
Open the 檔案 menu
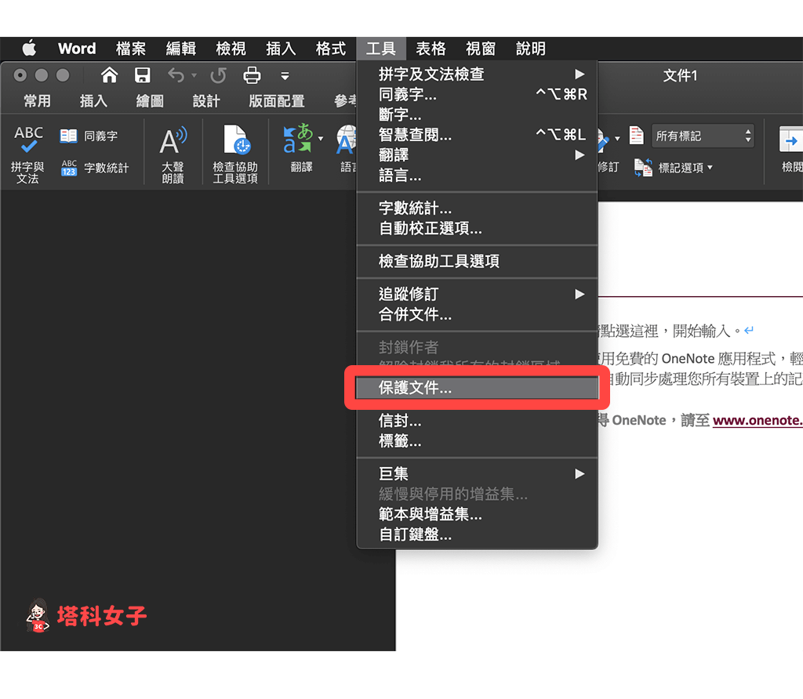131,49
